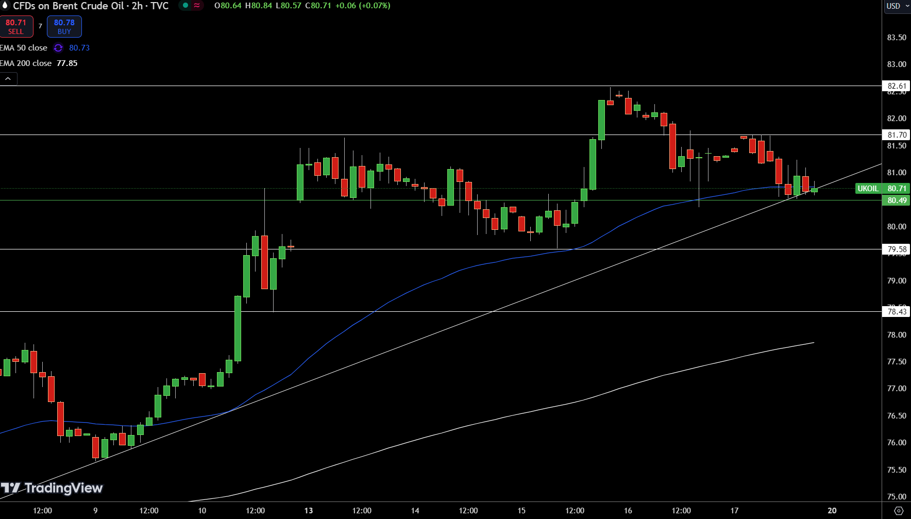Screen dimensions: 911x519
Task: Select the EMA 200 close indicator label
Action: [26, 63]
